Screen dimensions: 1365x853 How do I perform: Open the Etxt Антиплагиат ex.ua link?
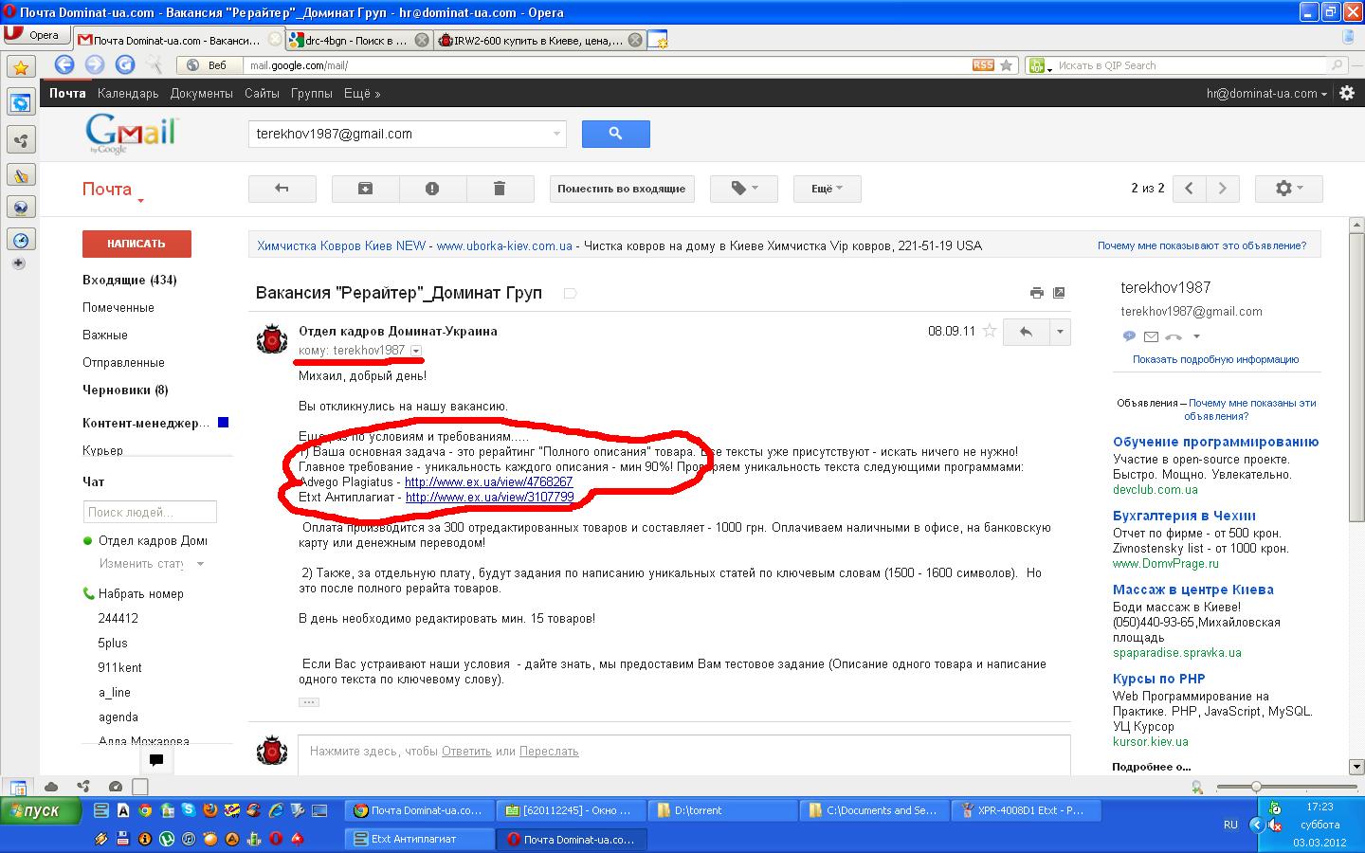[489, 497]
